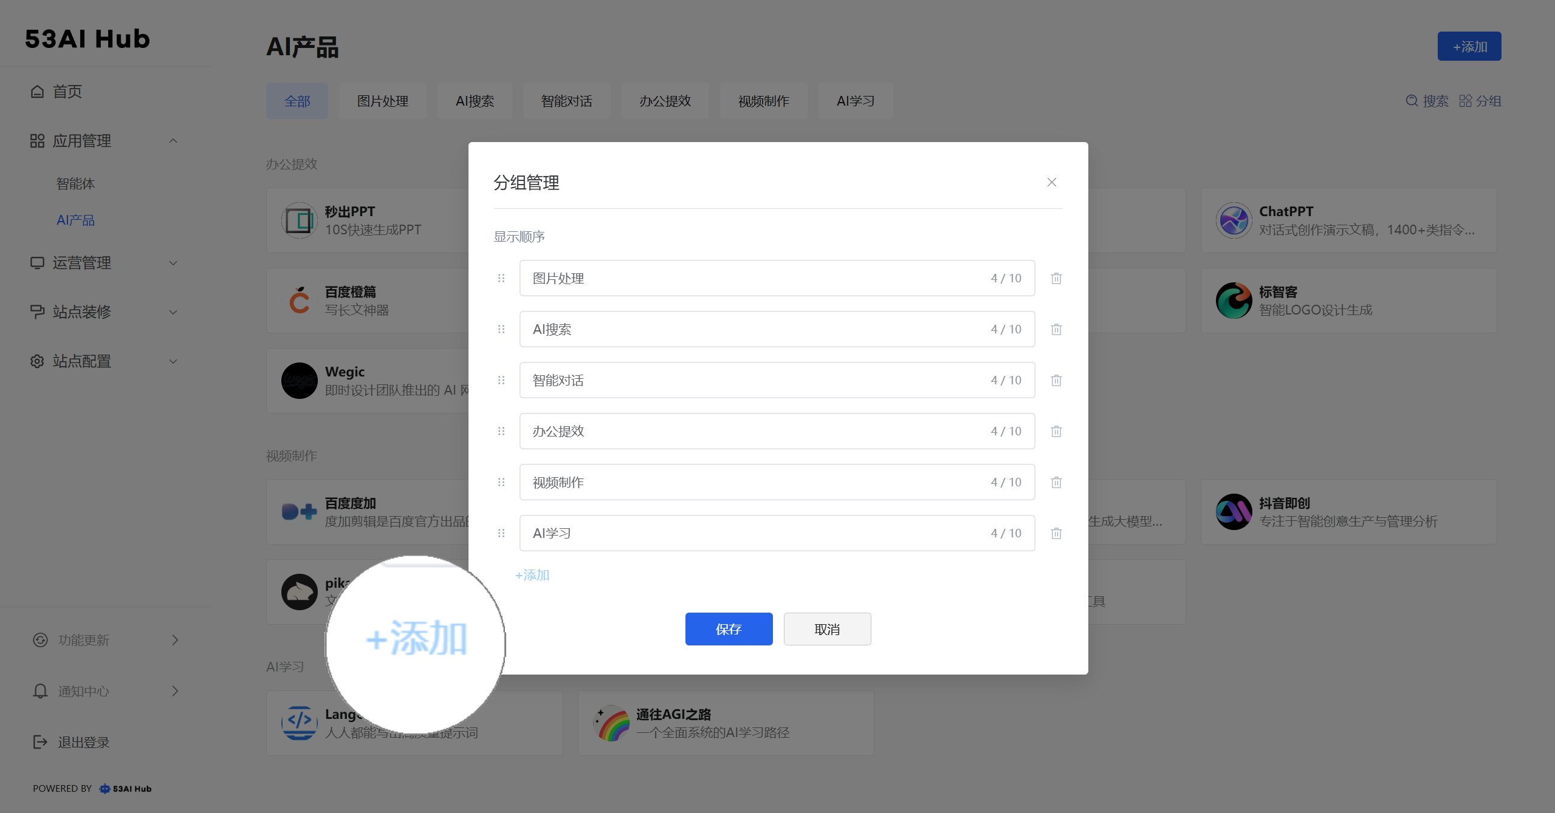Image resolution: width=1555 pixels, height=813 pixels.
Task: Click the 退出登录 logout icon
Action: click(x=40, y=742)
